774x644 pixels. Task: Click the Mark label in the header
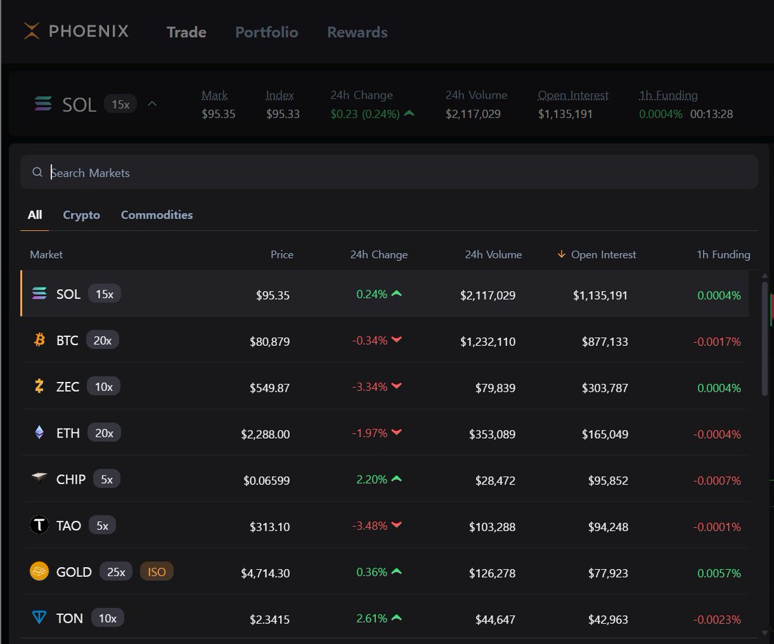pyautogui.click(x=215, y=95)
